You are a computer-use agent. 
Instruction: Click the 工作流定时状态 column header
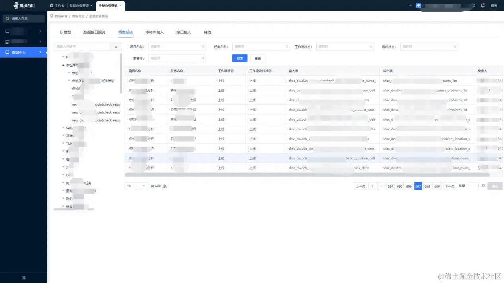tap(260, 71)
